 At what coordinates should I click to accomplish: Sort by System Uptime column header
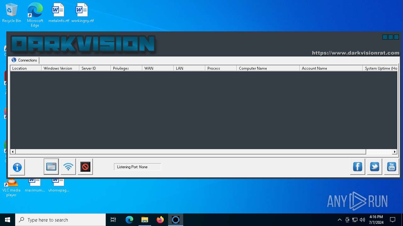click(x=380, y=68)
